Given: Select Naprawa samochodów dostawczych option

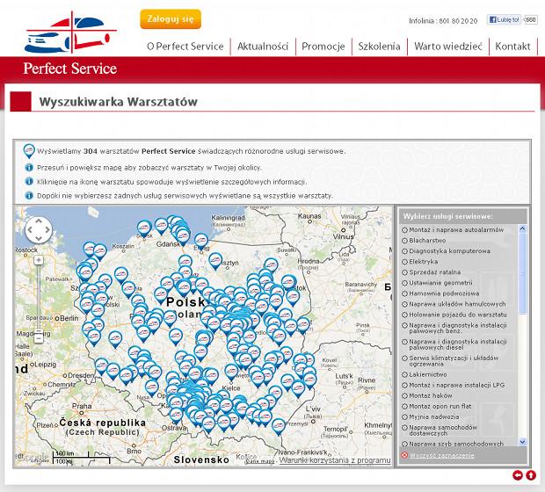Looking at the screenshot, I should coord(440,430).
